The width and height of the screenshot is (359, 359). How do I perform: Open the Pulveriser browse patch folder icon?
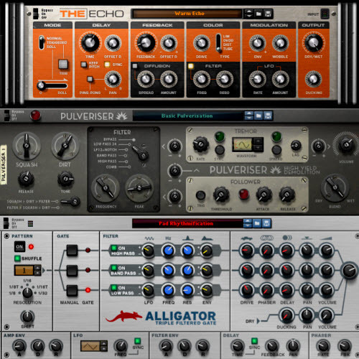pos(258,116)
